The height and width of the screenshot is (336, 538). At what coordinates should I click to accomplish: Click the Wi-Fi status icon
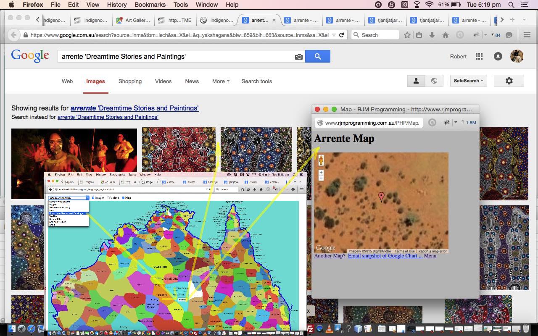429,5
